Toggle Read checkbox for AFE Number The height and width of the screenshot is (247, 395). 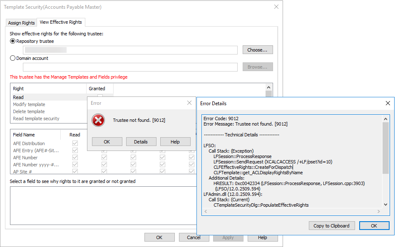point(75,157)
